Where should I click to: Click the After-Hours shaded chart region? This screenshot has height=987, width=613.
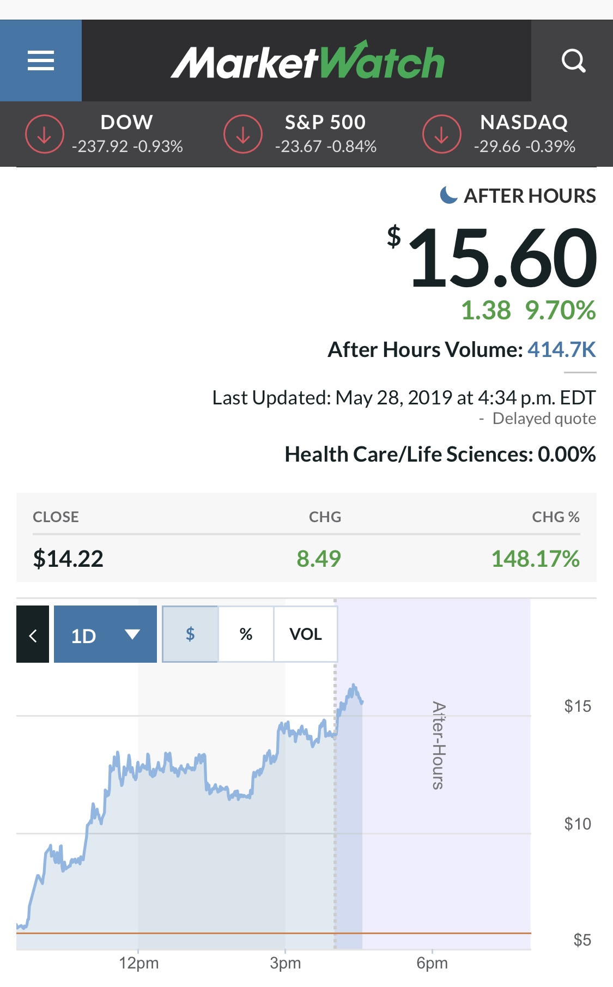447,790
